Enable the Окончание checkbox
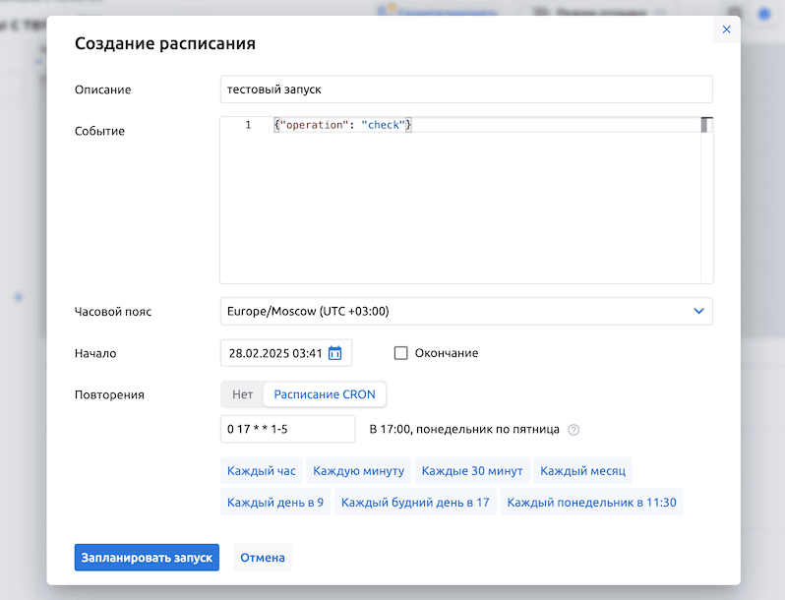Screen dimensions: 785x600 pyautogui.click(x=400, y=353)
